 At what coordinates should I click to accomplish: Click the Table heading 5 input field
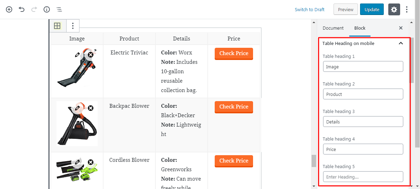pyautogui.click(x=363, y=177)
